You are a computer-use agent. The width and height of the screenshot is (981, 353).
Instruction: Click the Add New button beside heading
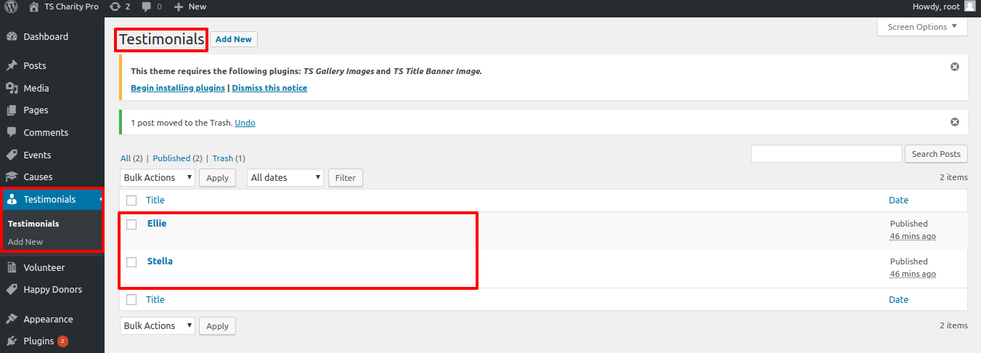[x=233, y=39]
